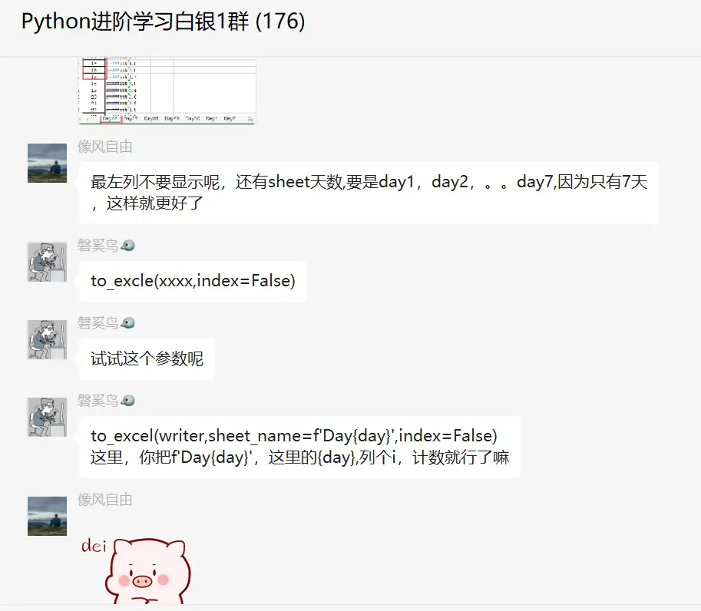Click the message about 最左列不要显示呢
The width and height of the screenshot is (701, 611).
pos(369,193)
